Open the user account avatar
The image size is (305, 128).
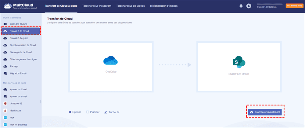pos(249,6)
